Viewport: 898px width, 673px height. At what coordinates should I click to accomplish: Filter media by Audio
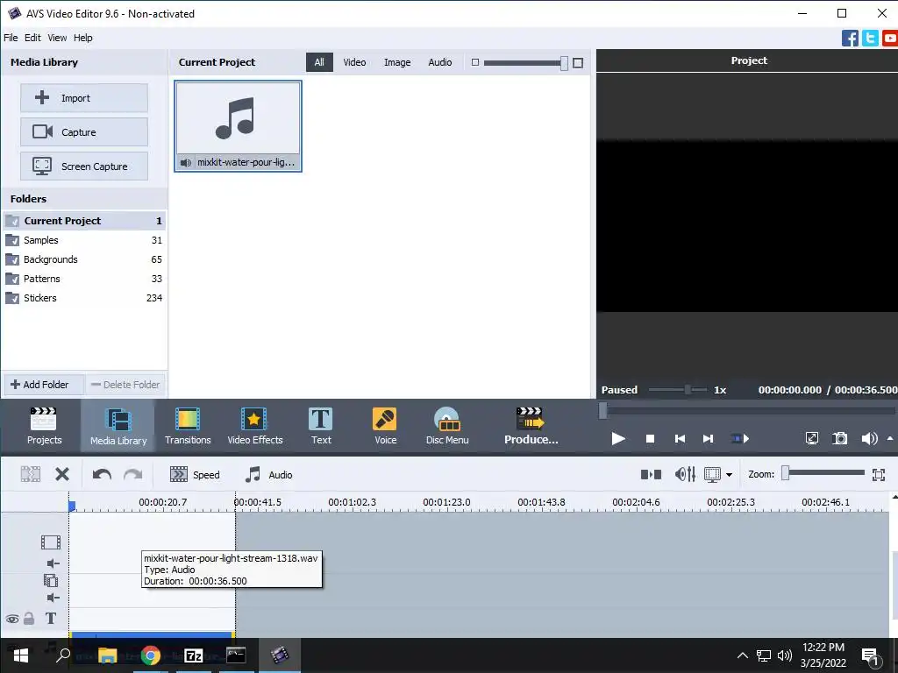click(x=440, y=62)
